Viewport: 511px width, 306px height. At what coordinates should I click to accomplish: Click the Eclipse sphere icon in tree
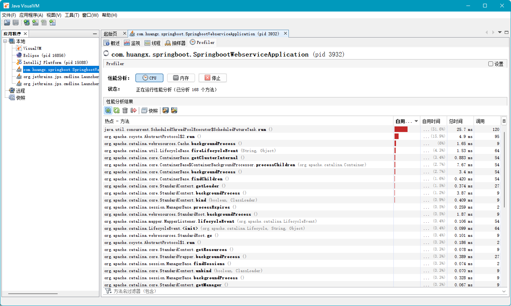click(19, 55)
